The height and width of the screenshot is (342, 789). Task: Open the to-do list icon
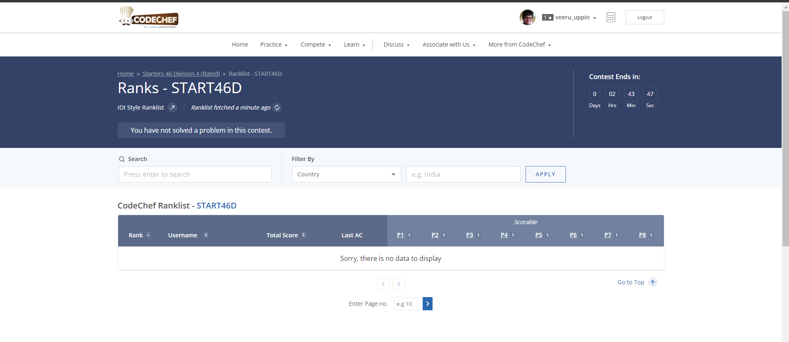coord(611,17)
